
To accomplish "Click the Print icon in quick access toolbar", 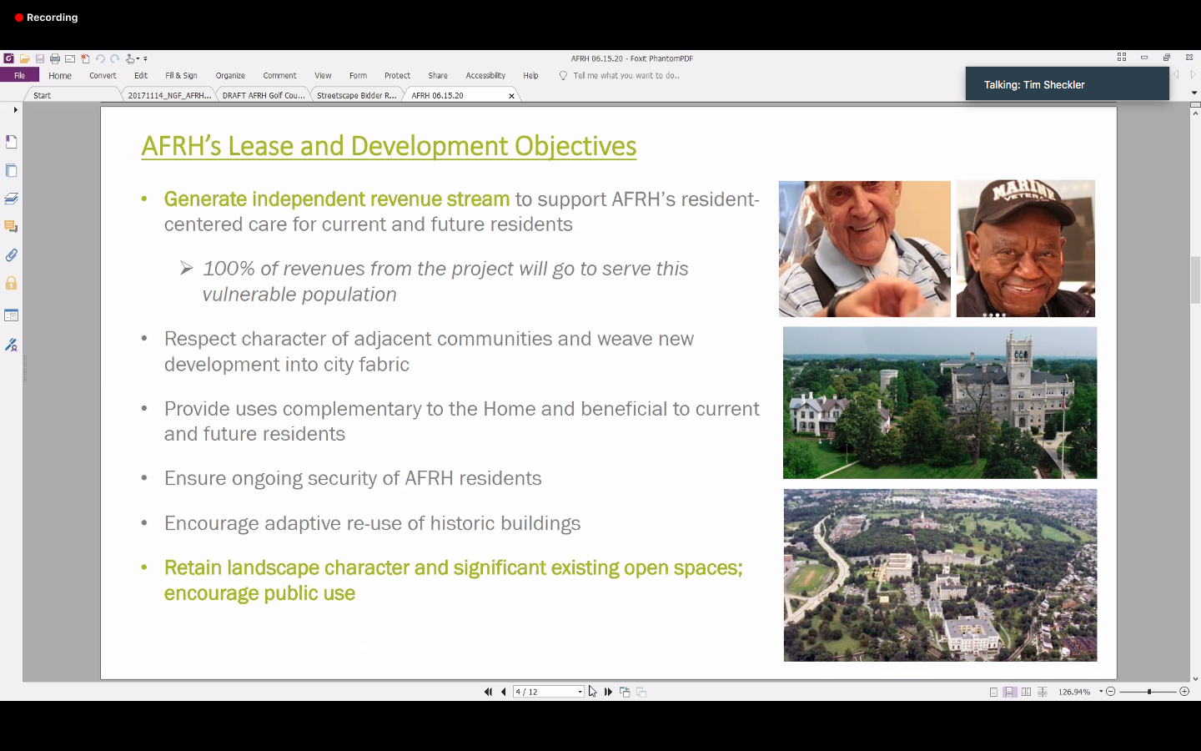I will [x=55, y=59].
